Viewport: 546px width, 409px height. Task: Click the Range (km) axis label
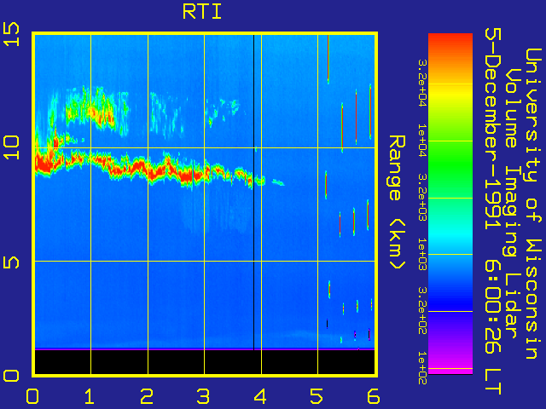(x=397, y=202)
